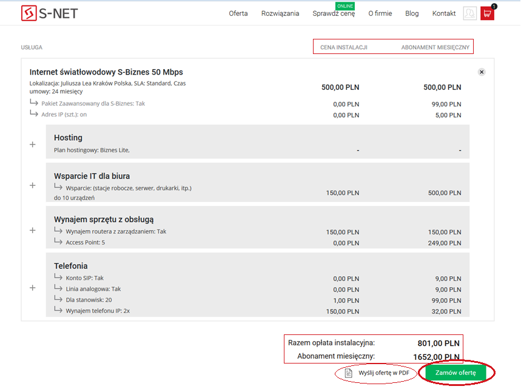This screenshot has width=521, height=389.
Task: Click Plan hostingowy: Biznes Lite text
Action: (x=92, y=150)
